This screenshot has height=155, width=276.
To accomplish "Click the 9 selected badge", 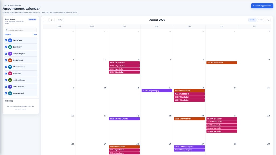I will point(32,19).
